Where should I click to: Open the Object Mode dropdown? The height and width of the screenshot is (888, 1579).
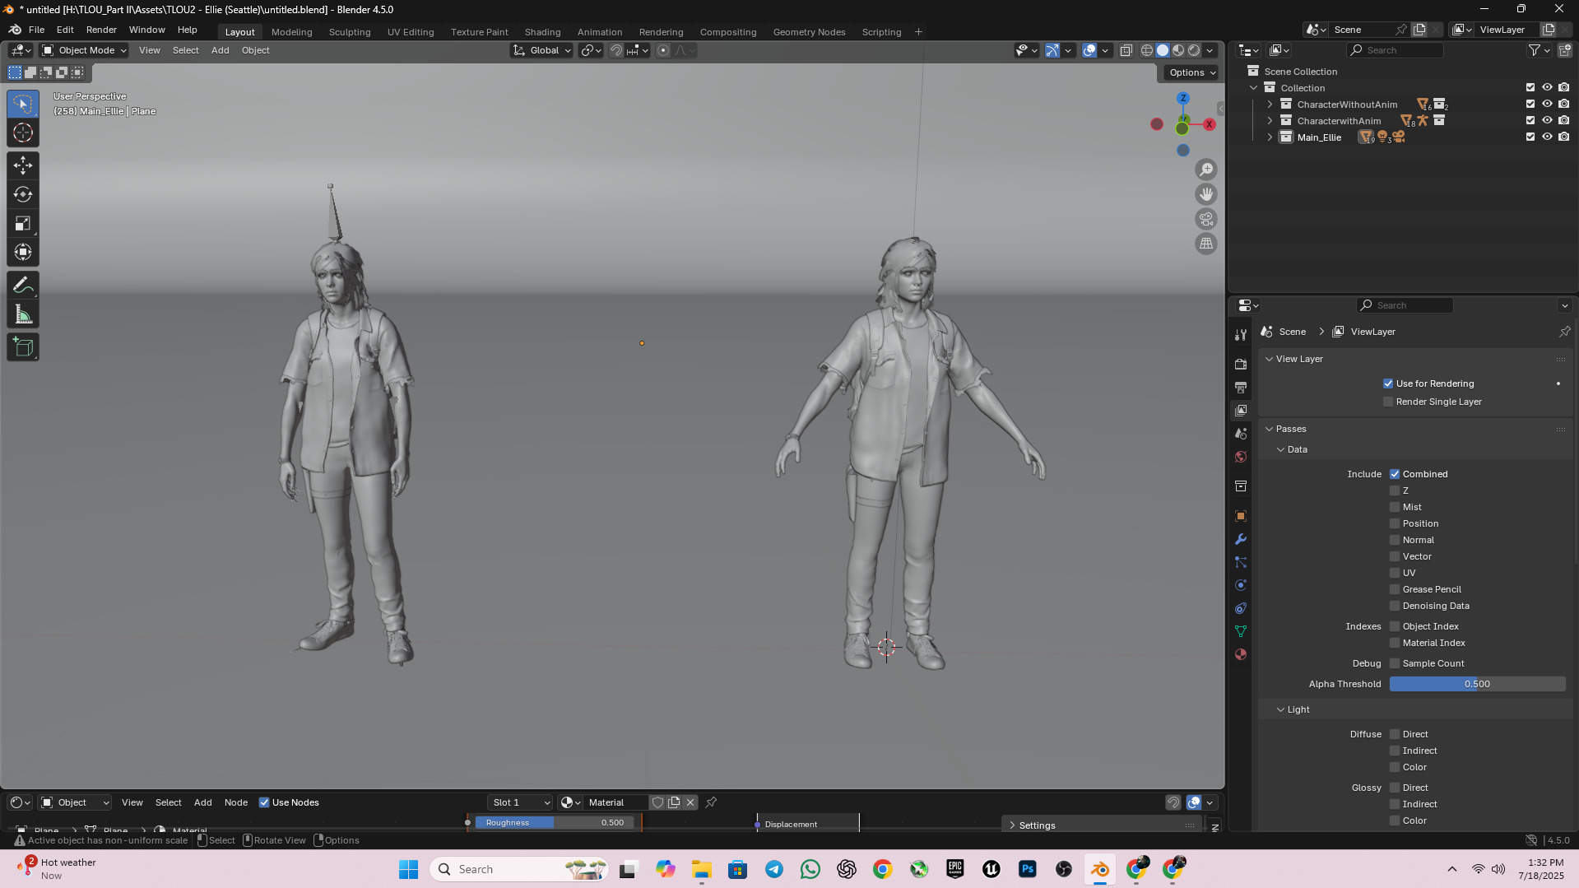[85, 50]
